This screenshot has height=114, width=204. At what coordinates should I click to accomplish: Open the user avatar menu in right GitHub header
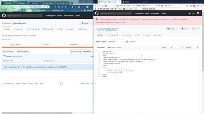coord(198,13)
